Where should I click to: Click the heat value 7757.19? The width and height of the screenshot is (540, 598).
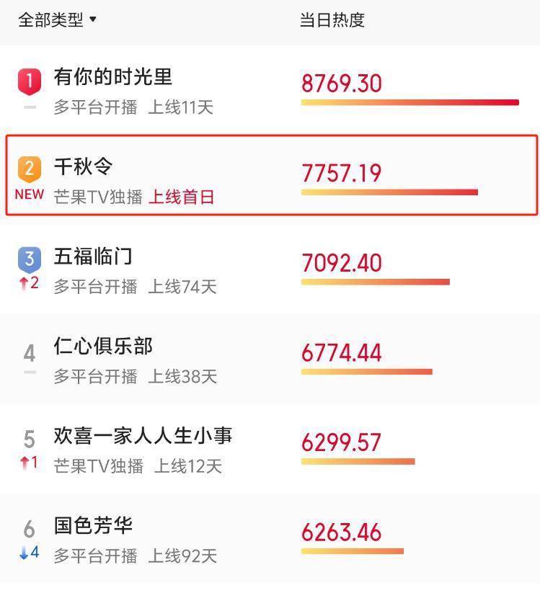(x=341, y=173)
